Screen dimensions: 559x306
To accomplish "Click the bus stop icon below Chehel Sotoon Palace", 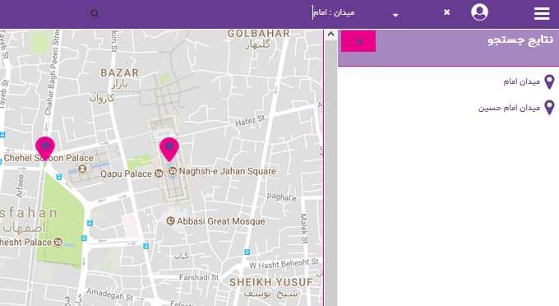I will (59, 177).
